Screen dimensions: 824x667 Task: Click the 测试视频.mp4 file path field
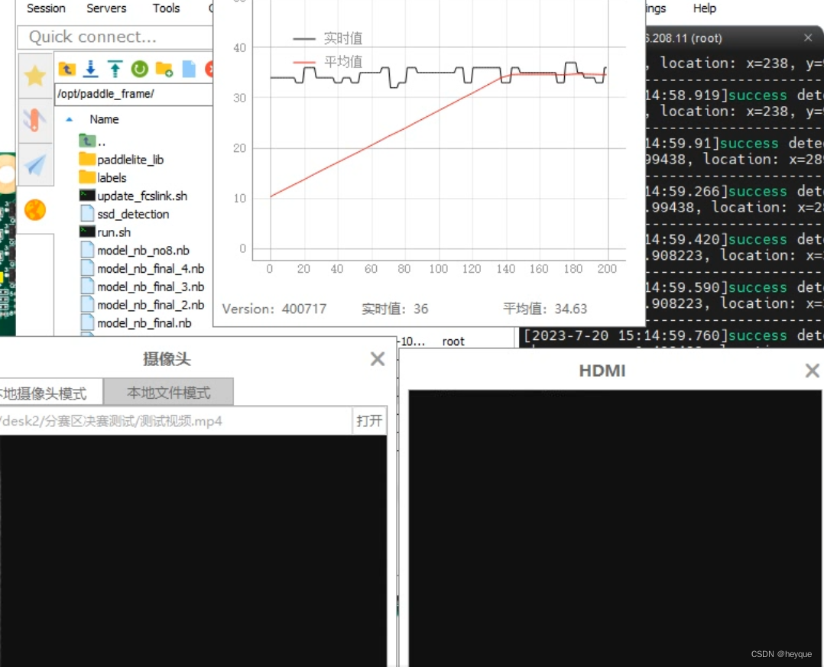[176, 421]
